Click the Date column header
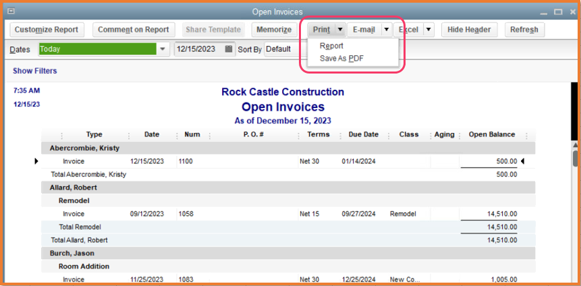 pyautogui.click(x=152, y=134)
